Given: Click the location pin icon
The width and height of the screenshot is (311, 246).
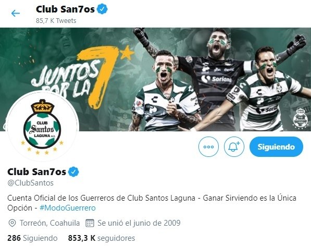Looking at the screenshot, I should pyautogui.click(x=12, y=223).
